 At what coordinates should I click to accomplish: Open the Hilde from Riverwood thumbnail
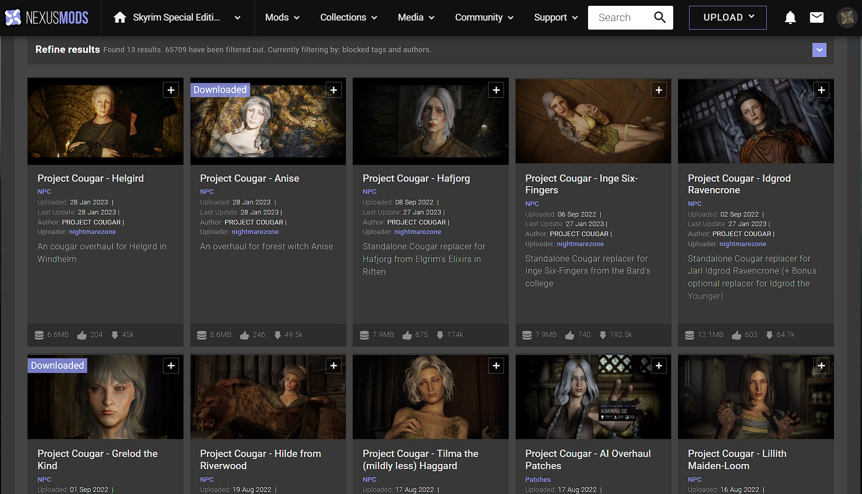[268, 397]
